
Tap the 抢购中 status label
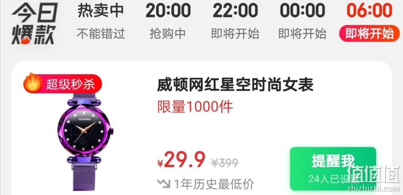(168, 34)
